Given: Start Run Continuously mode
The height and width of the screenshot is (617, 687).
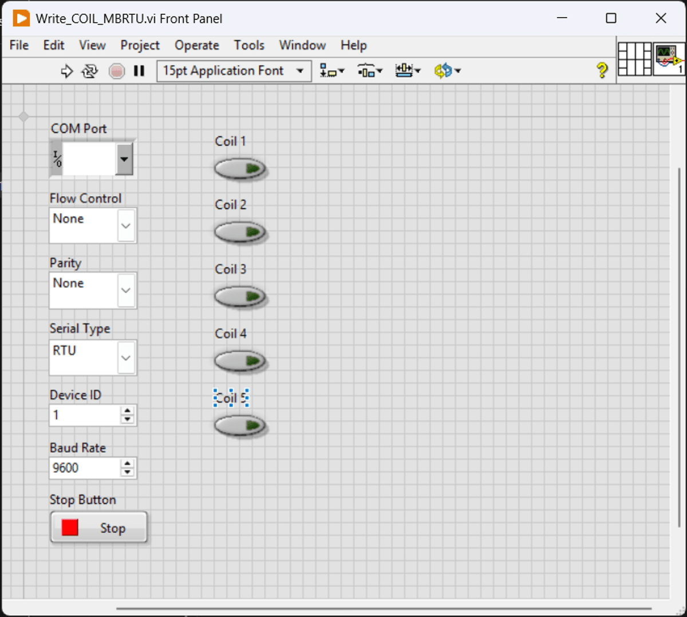Looking at the screenshot, I should [x=90, y=71].
